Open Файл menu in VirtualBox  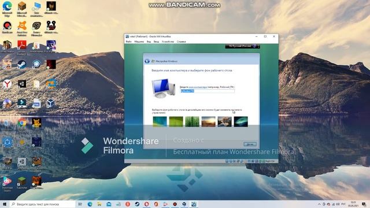coord(128,42)
